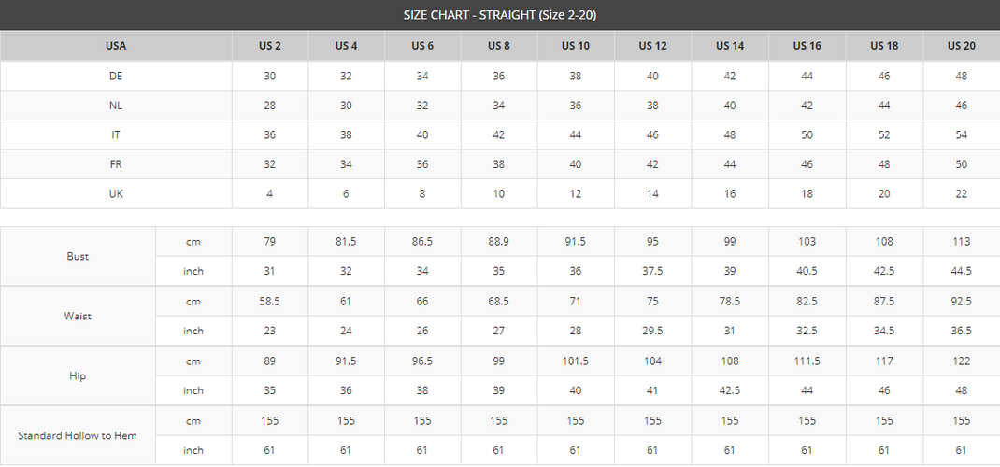Click the IT size 54 cell

coord(961,135)
